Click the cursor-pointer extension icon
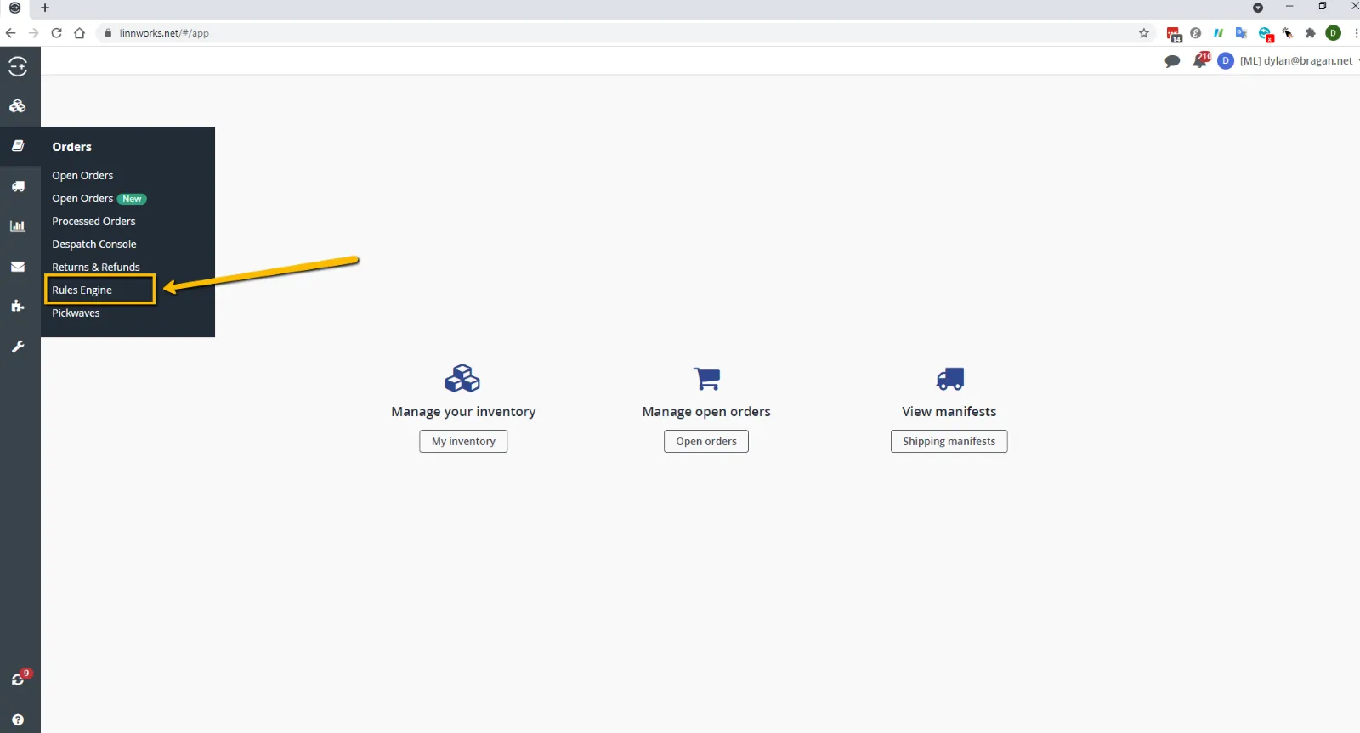Image resolution: width=1360 pixels, height=733 pixels. [1288, 33]
